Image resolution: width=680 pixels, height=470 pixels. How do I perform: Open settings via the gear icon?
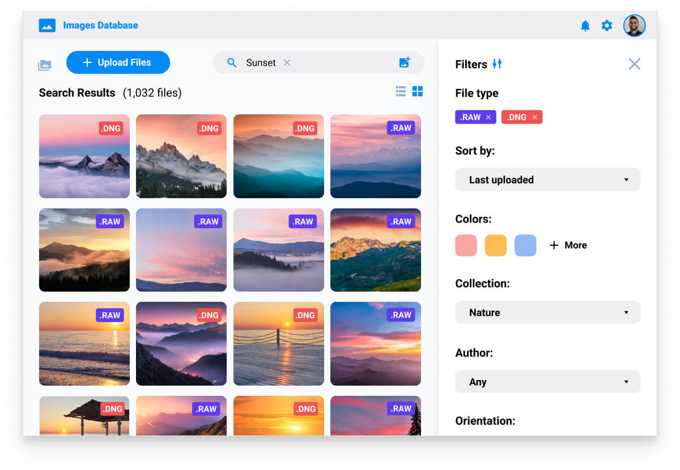click(607, 25)
